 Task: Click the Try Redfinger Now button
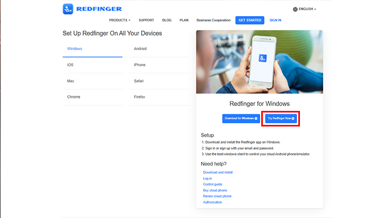[x=281, y=118]
